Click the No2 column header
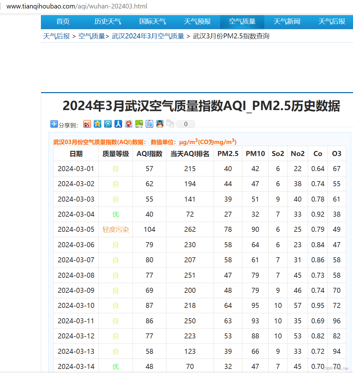353x373 pixels. pyautogui.click(x=298, y=154)
